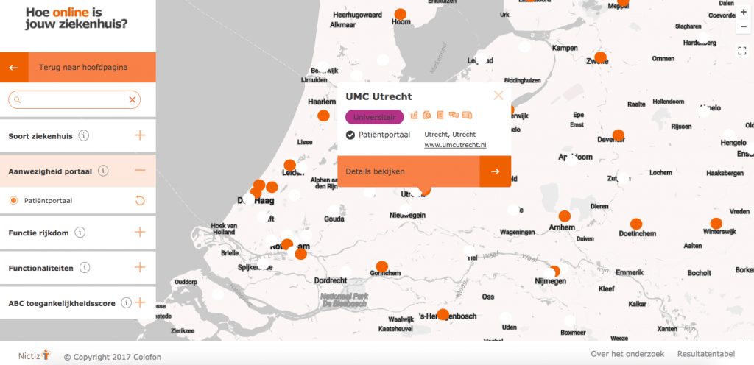Select the orange marker at Zwolle
Viewport: 754px width, 365px height.
pos(600,57)
